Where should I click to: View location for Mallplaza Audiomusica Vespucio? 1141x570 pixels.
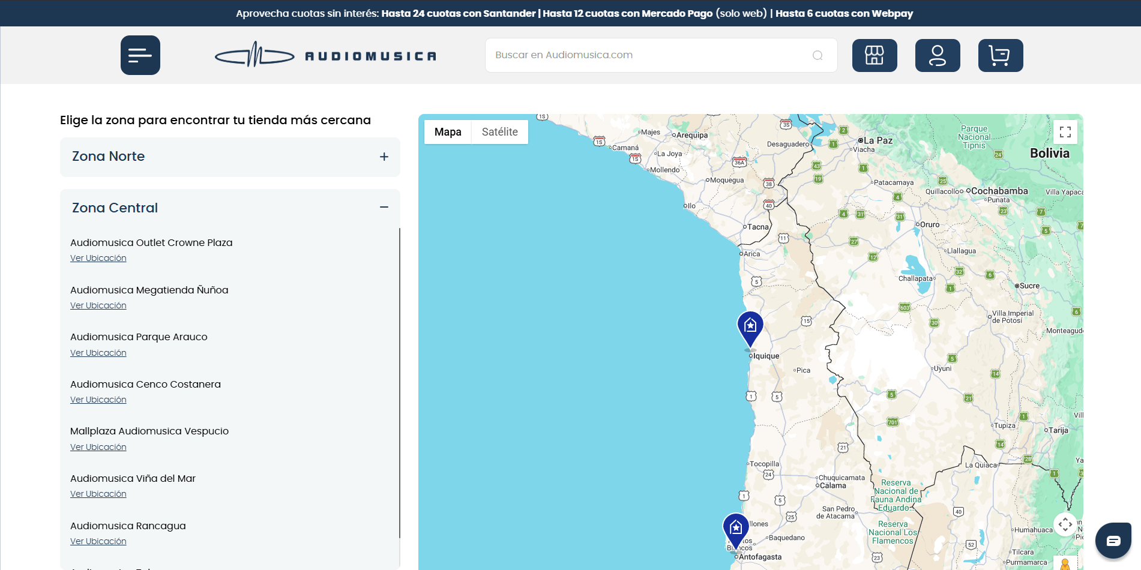pos(98,447)
